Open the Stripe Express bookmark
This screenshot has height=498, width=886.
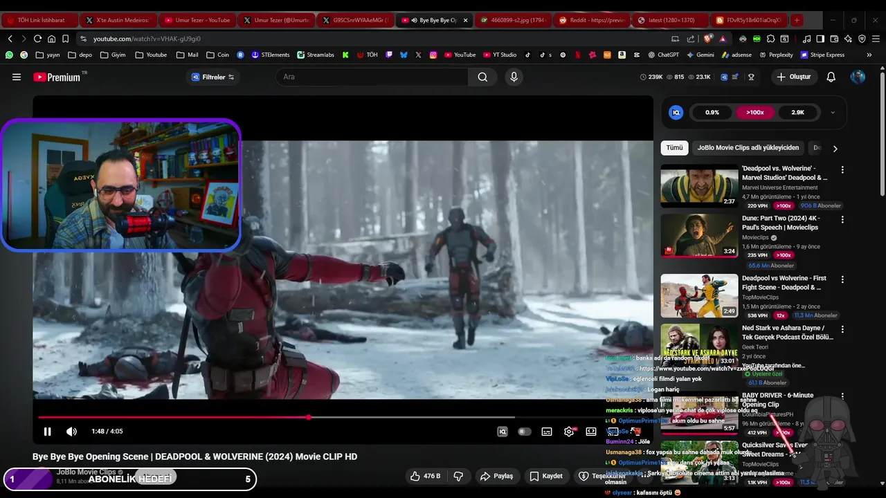(x=822, y=55)
